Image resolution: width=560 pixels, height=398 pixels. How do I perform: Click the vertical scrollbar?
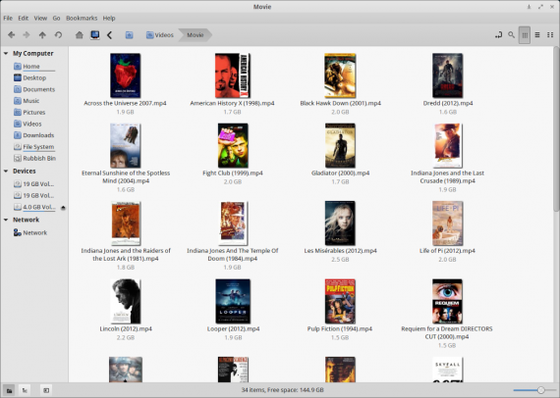click(556, 129)
